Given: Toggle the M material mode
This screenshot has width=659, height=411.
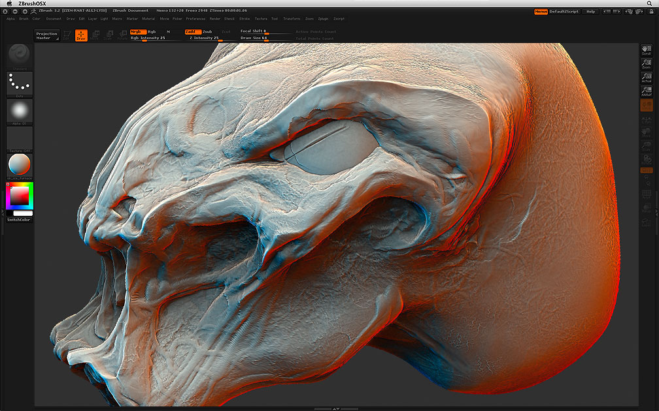Looking at the screenshot, I should pos(168,32).
